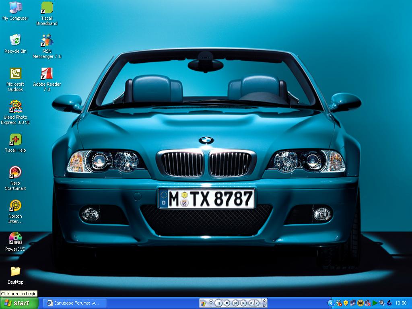Click the speaker-shaped tray icon
Viewport: 412px width, 309px height.
[382, 303]
